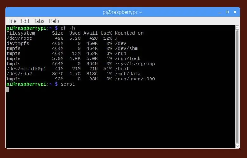Click the 'Use%' column header
Viewport: 247px width, 158px height.
point(106,33)
